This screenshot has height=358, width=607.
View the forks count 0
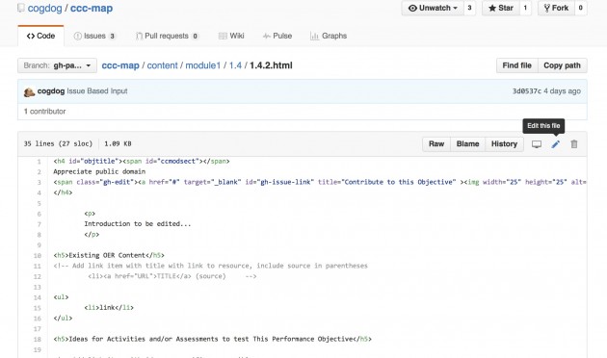580,8
